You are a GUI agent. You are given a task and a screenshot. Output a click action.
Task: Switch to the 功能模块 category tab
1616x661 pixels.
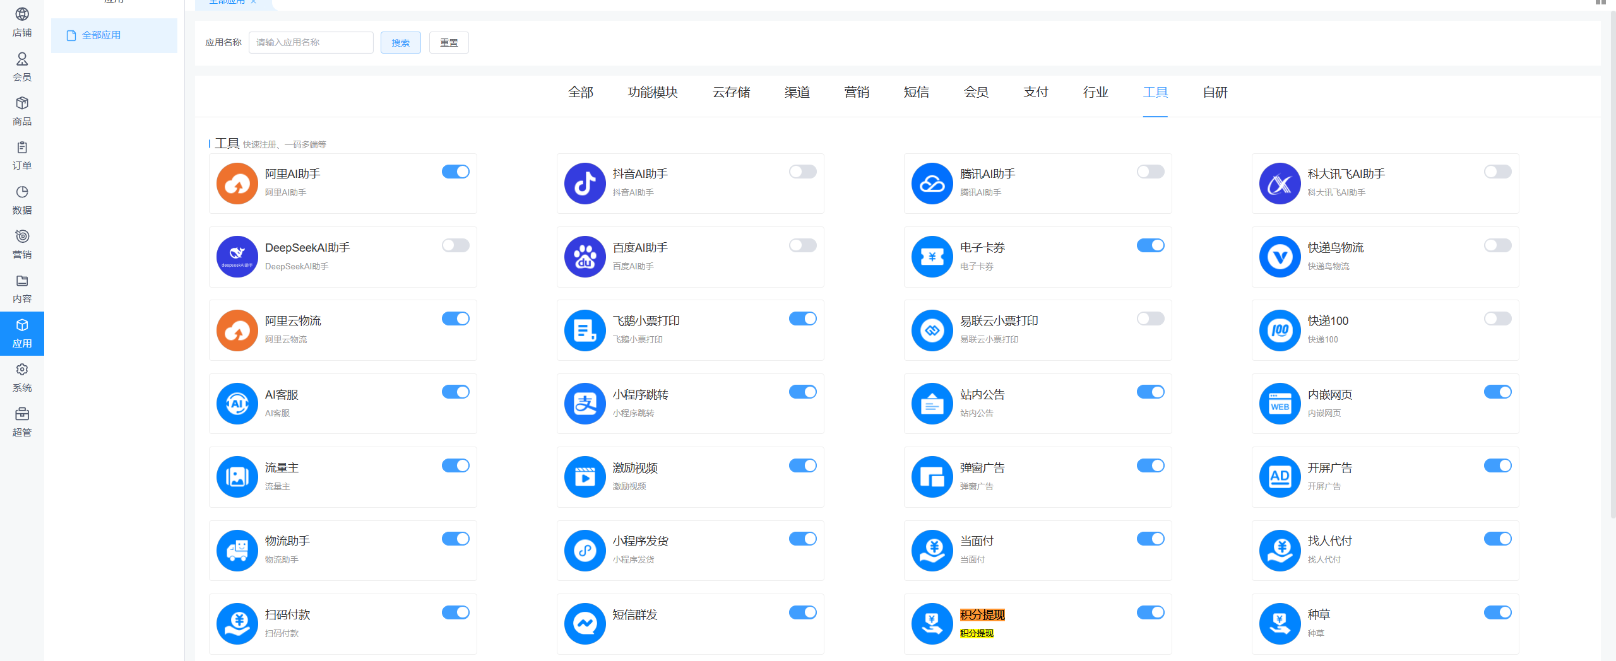tap(653, 93)
